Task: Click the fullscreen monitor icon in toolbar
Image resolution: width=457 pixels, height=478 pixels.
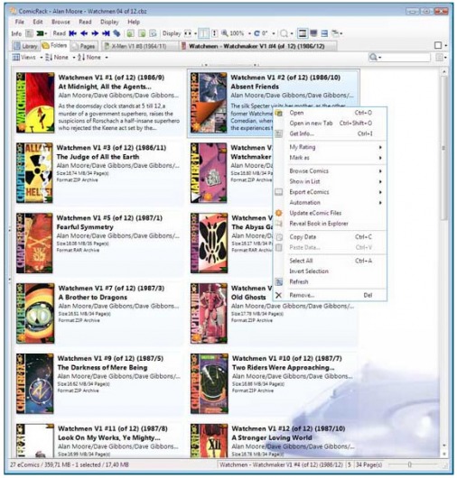Action: (x=313, y=33)
